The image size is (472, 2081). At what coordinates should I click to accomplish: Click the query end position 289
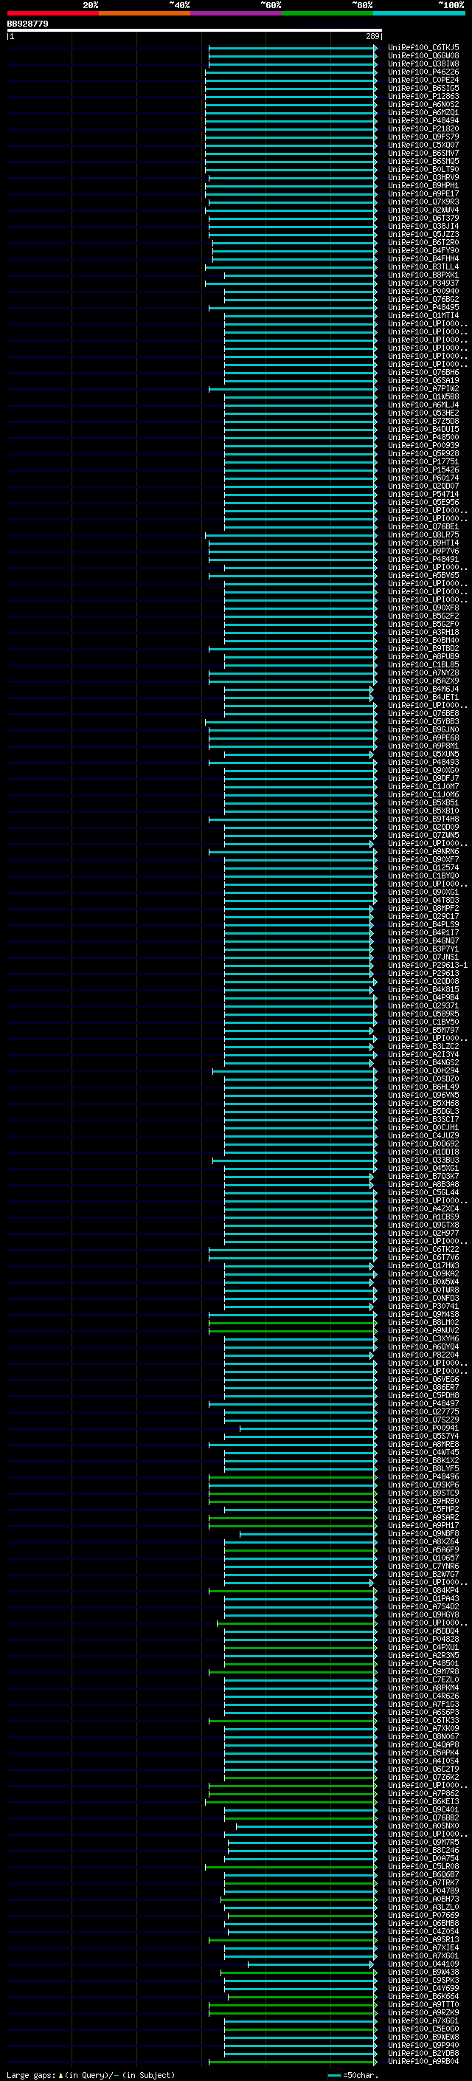(372, 36)
